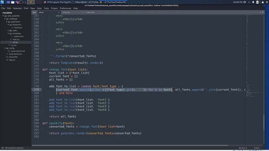Open the Project menu
Screen dimensions: 269x151
click(x=54, y=8)
